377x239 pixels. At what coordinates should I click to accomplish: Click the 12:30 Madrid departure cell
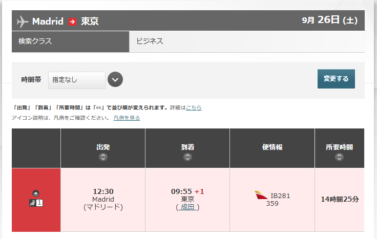103,199
